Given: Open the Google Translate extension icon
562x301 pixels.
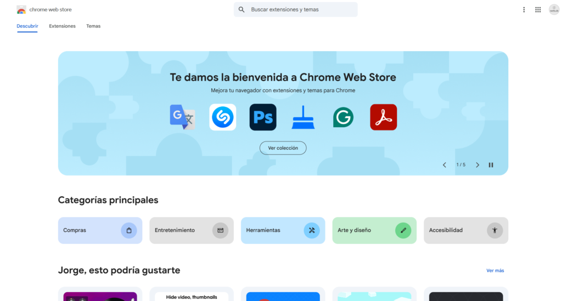Looking at the screenshot, I should [182, 117].
